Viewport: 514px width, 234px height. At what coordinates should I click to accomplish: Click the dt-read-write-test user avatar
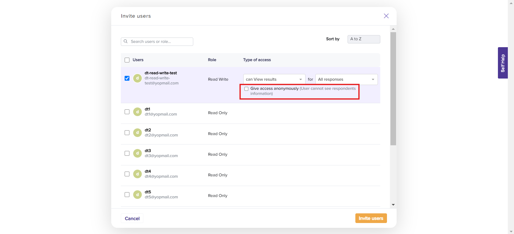(x=137, y=78)
